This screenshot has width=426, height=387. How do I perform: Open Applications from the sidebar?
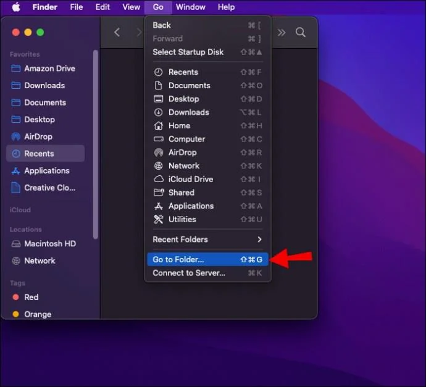pyautogui.click(x=45, y=170)
